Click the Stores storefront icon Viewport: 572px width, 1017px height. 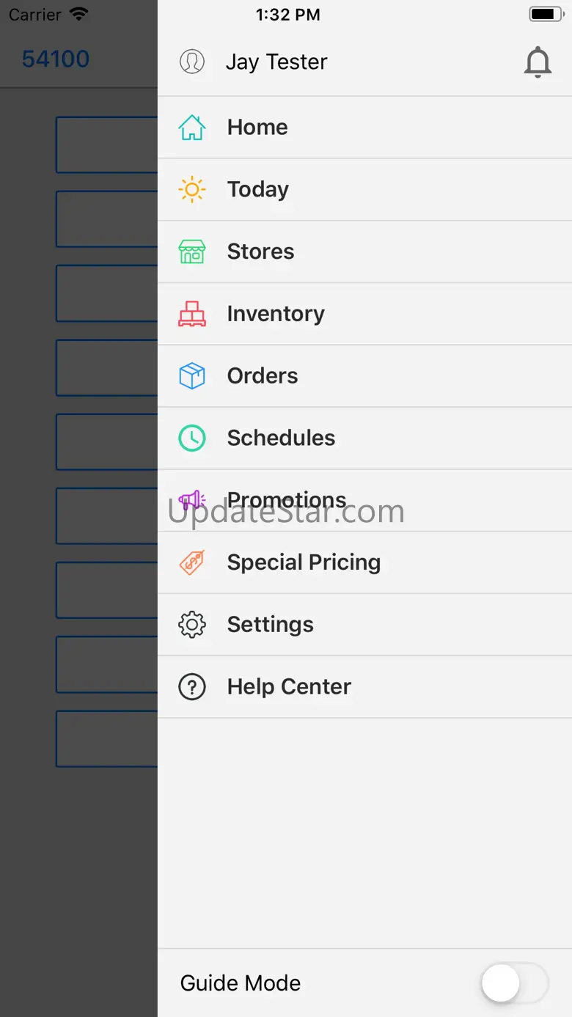pyautogui.click(x=192, y=252)
